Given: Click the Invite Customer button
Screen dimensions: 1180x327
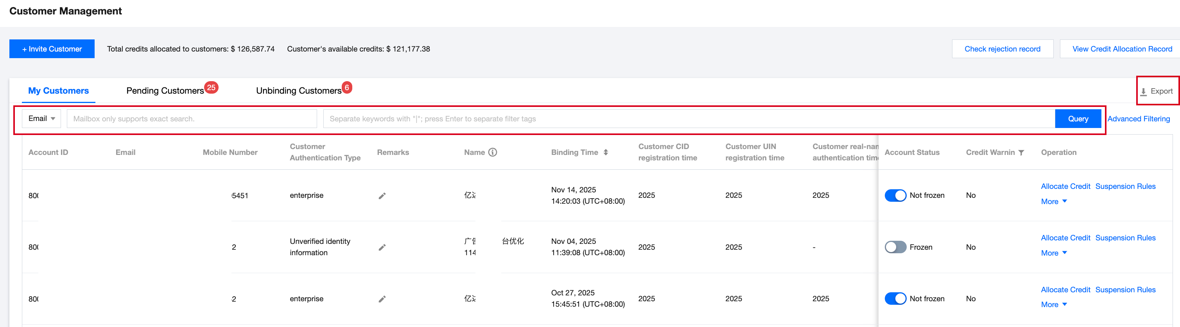Looking at the screenshot, I should tap(52, 49).
